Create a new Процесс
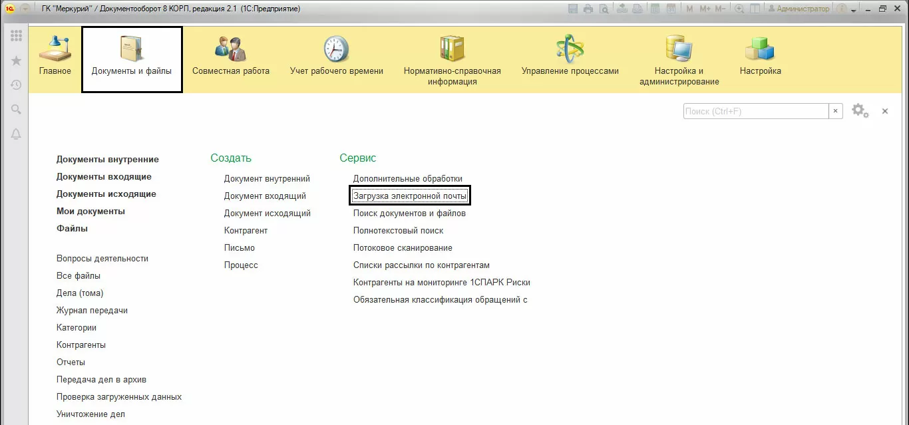The image size is (909, 425). pyautogui.click(x=241, y=265)
